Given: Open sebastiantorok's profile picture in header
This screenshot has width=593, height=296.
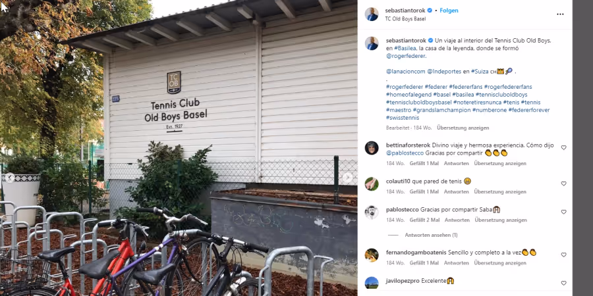Looking at the screenshot, I should click(372, 14).
